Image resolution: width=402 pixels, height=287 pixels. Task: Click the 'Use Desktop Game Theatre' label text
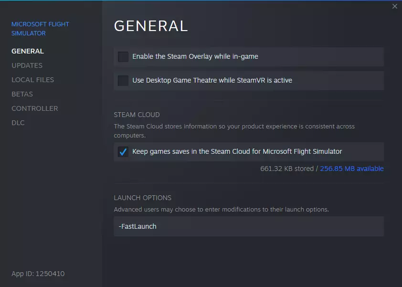212,80
